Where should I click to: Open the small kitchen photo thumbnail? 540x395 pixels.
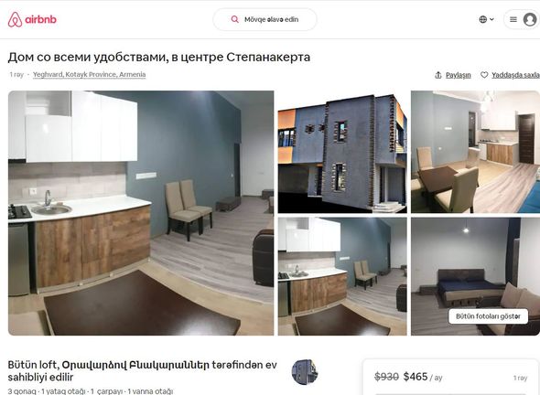[342, 276]
